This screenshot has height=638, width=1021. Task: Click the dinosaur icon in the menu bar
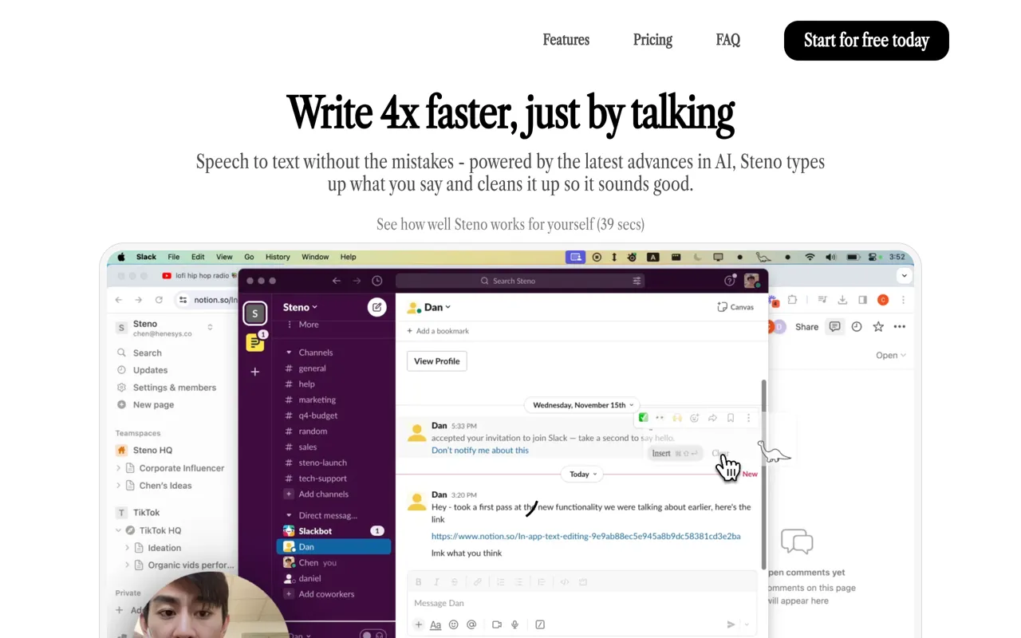click(x=763, y=257)
